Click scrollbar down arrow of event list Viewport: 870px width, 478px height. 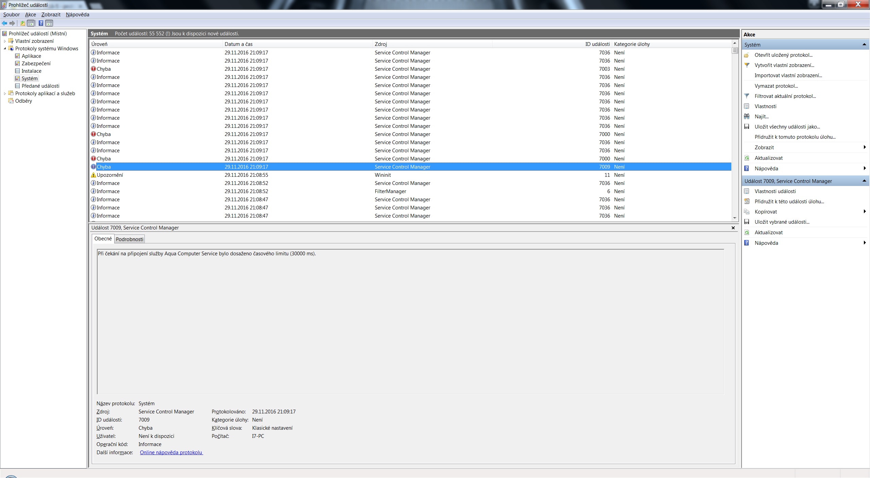point(735,218)
